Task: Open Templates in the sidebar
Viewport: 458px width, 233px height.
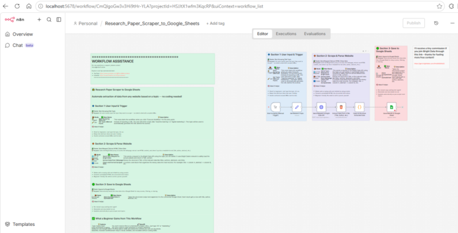Action: [x=20, y=224]
